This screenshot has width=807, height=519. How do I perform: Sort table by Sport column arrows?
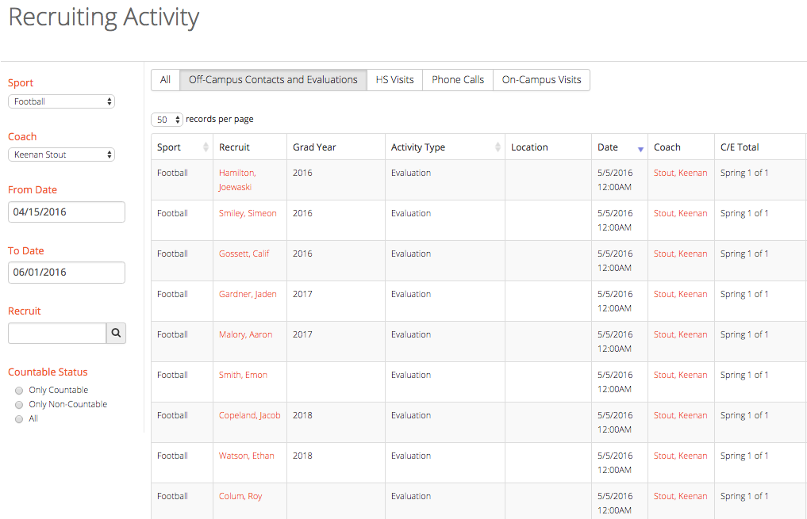point(206,147)
